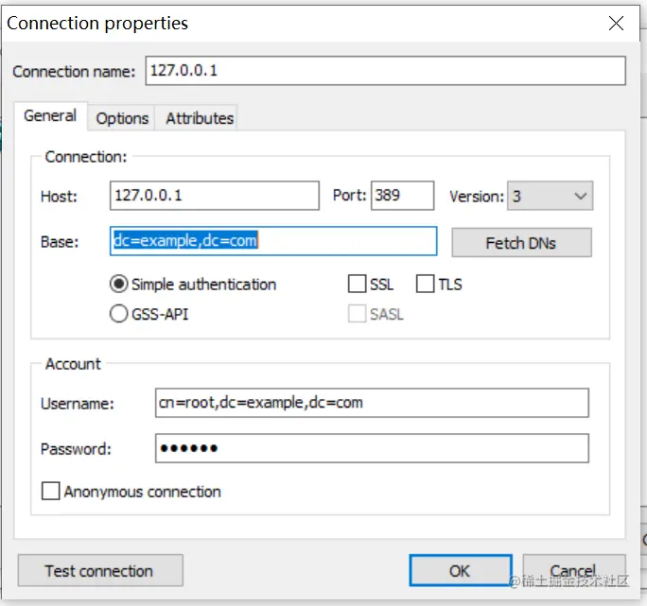Check the Anonymous connection box
This screenshot has width=647, height=606.
point(51,492)
